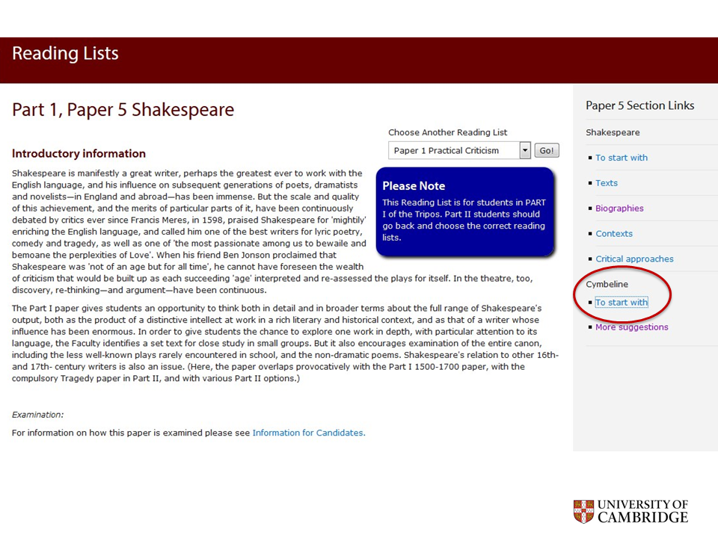This screenshot has width=718, height=538.
Task: Click the Cambridge crest shield icon
Action: 583,511
